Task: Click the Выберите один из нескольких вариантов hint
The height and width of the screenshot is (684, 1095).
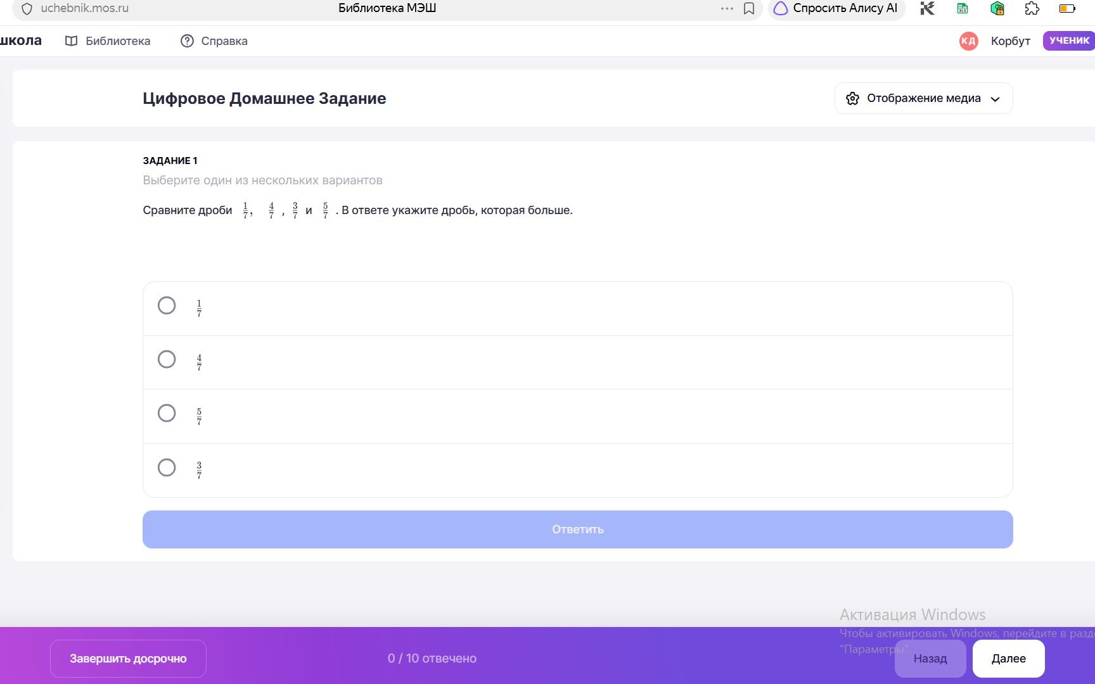Action: click(262, 180)
